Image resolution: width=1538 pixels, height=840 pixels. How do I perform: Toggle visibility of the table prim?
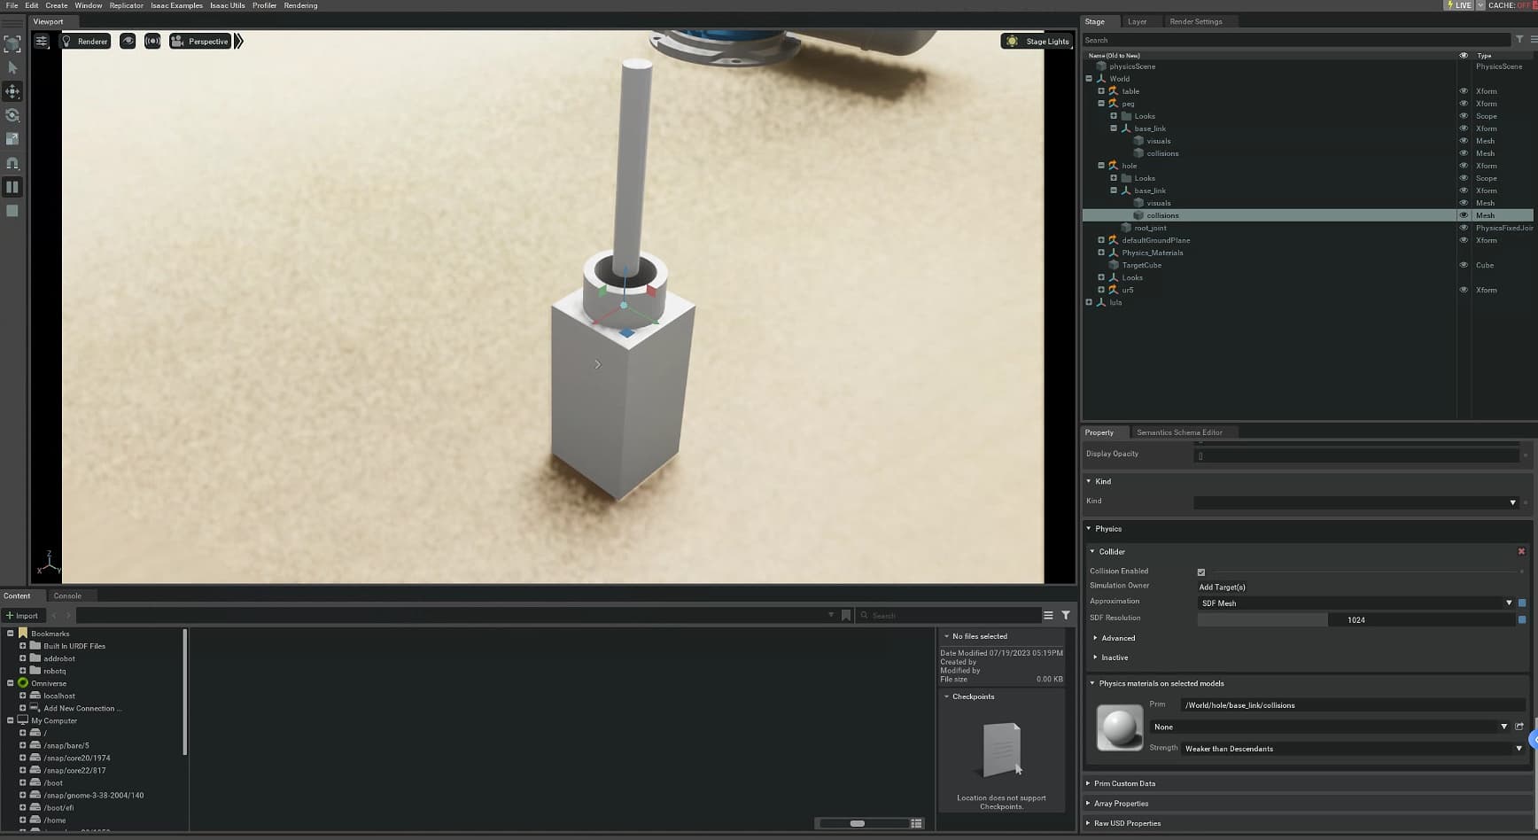coord(1464,91)
